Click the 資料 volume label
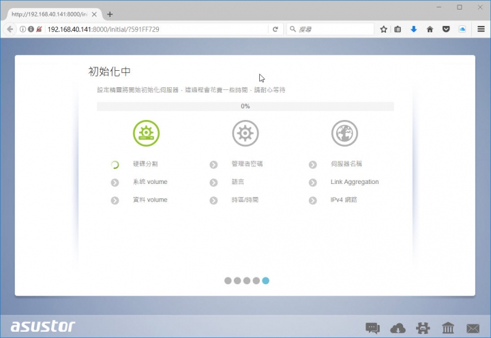 (x=150, y=200)
